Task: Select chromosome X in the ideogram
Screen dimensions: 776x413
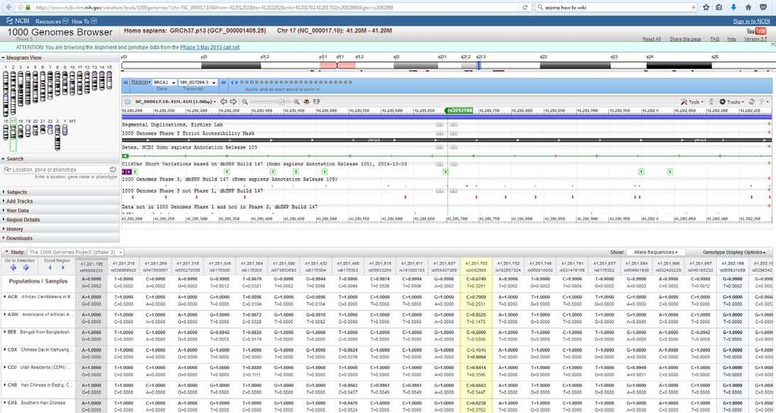Action: (58, 136)
